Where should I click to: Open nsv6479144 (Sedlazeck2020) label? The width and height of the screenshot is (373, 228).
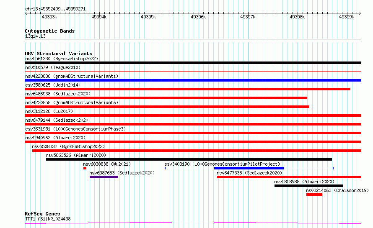[x=58, y=120]
